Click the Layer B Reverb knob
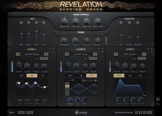This screenshot has width=162, height=116. tap(93, 66)
